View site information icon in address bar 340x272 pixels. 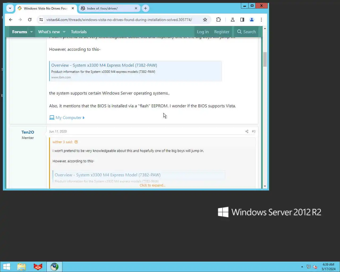tap(41, 20)
